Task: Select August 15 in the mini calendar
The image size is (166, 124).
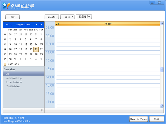Action: click(x=41, y=44)
